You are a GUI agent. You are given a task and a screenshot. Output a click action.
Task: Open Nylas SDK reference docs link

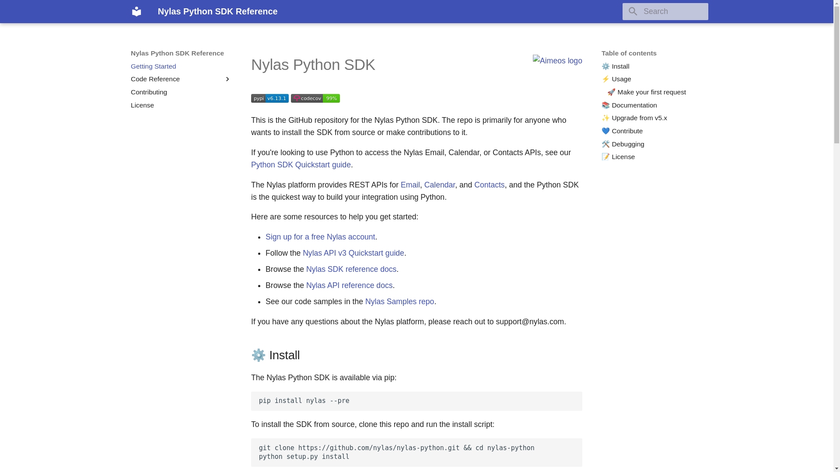[x=351, y=269]
